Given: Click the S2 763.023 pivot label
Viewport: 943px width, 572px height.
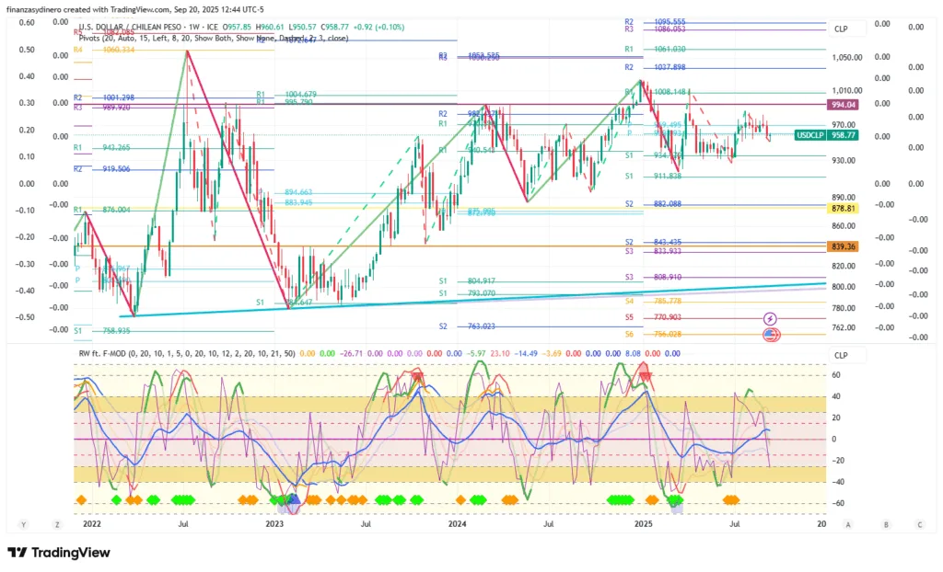Looking at the screenshot, I should point(467,326).
